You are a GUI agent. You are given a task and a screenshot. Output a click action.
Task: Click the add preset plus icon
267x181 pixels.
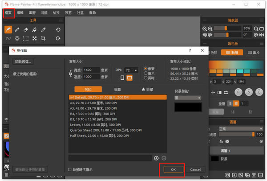pyautogui.click(x=156, y=158)
